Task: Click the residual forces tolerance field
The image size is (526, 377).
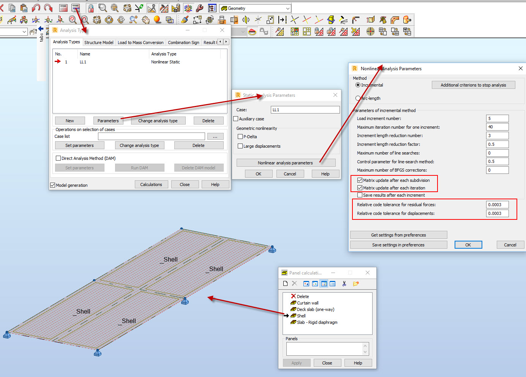Action: tap(497, 205)
